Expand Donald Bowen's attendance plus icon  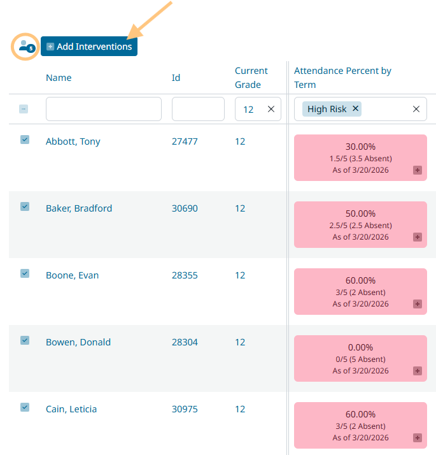click(x=418, y=371)
